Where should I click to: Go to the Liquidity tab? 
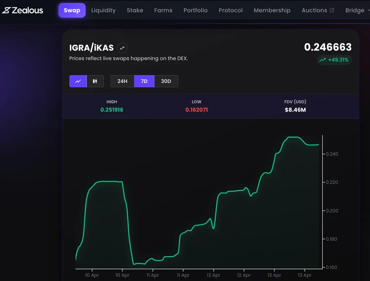(103, 10)
